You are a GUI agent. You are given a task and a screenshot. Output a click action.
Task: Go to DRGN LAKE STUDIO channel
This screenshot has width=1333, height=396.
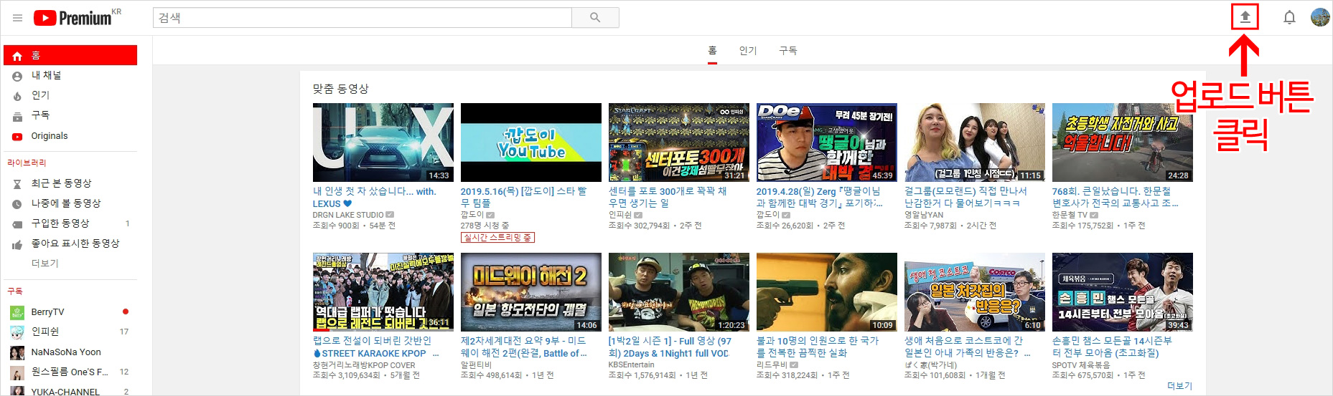point(348,215)
